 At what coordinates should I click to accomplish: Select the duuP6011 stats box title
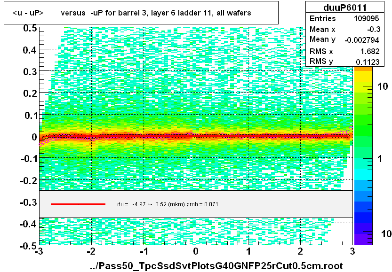[x=345, y=8]
